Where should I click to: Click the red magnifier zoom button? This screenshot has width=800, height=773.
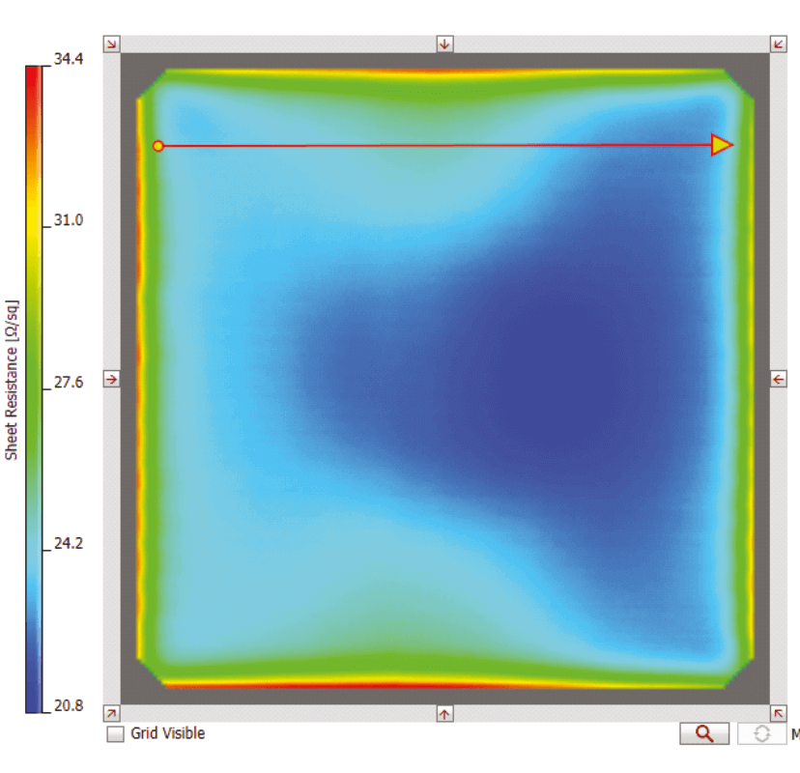pyautogui.click(x=704, y=733)
